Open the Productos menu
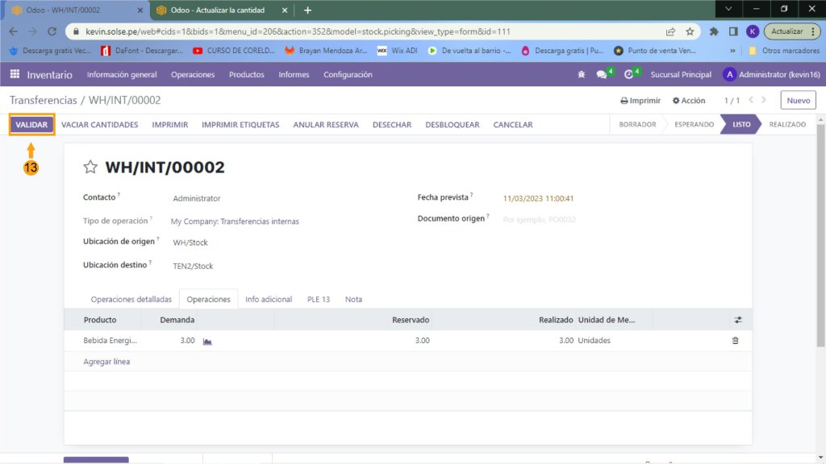Screen dimensions: 826x464 click(246, 75)
